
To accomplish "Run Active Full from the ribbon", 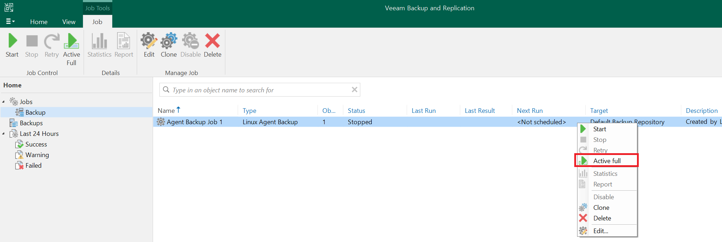I will point(72,49).
